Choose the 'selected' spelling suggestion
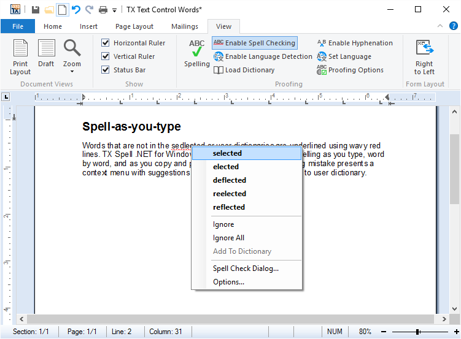The height and width of the screenshot is (339, 461). coord(227,153)
